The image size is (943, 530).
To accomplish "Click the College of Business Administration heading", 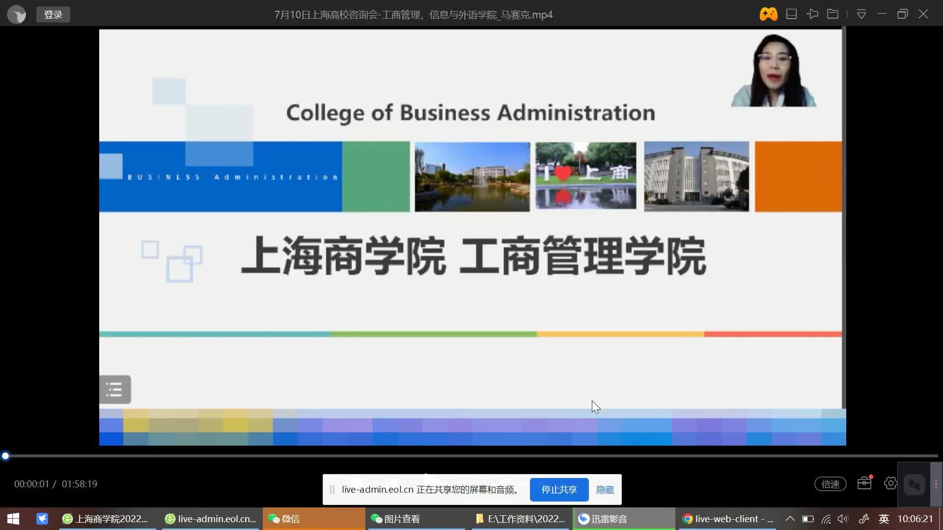I will click(471, 113).
